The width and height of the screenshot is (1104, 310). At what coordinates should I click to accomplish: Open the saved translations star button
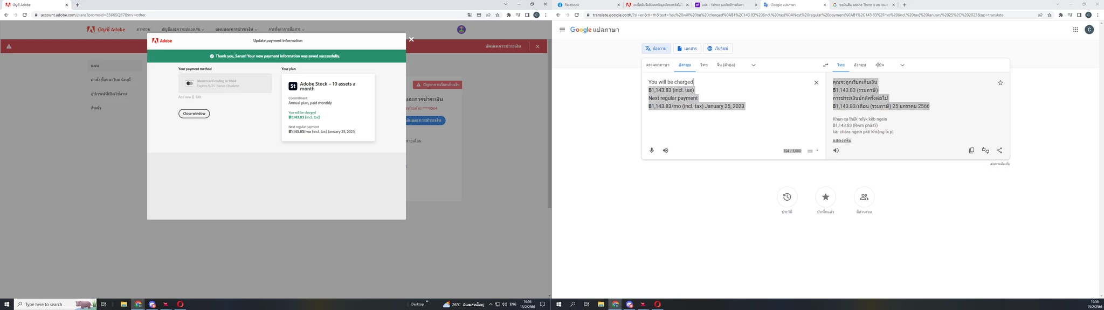pos(825,197)
